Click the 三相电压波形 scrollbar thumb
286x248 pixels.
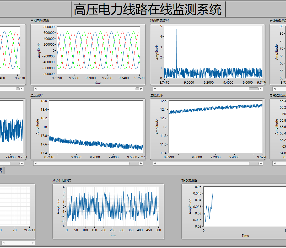click(x=137, y=89)
